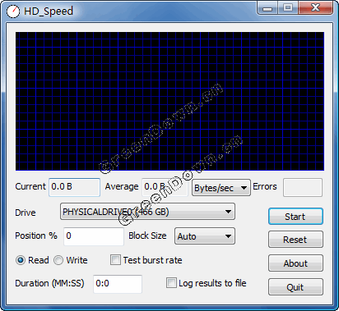339x311 pixels.
Task: Click the Position % input field
Action: tap(94, 236)
